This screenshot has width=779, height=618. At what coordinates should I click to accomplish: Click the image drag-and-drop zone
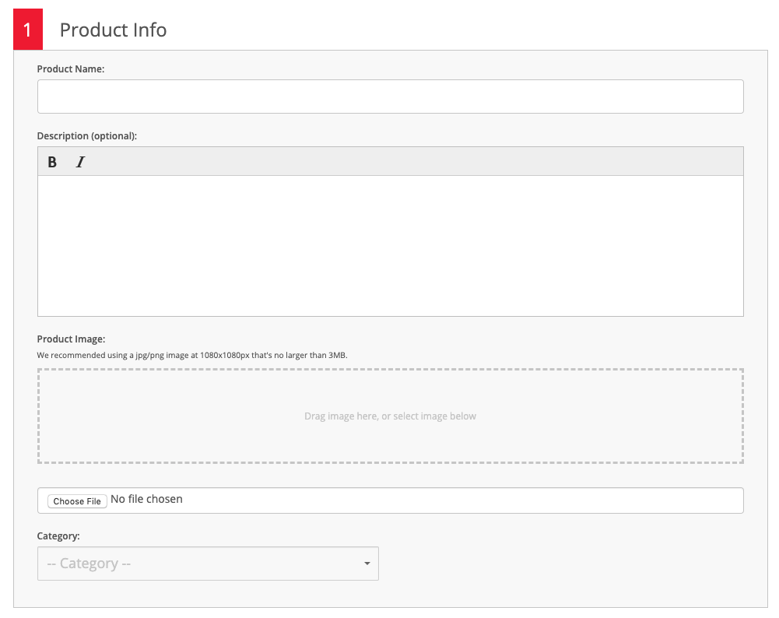(390, 416)
